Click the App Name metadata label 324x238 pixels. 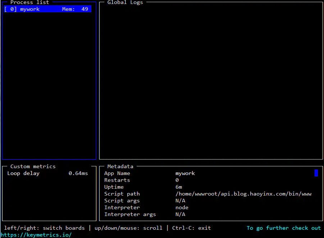tap(117, 173)
